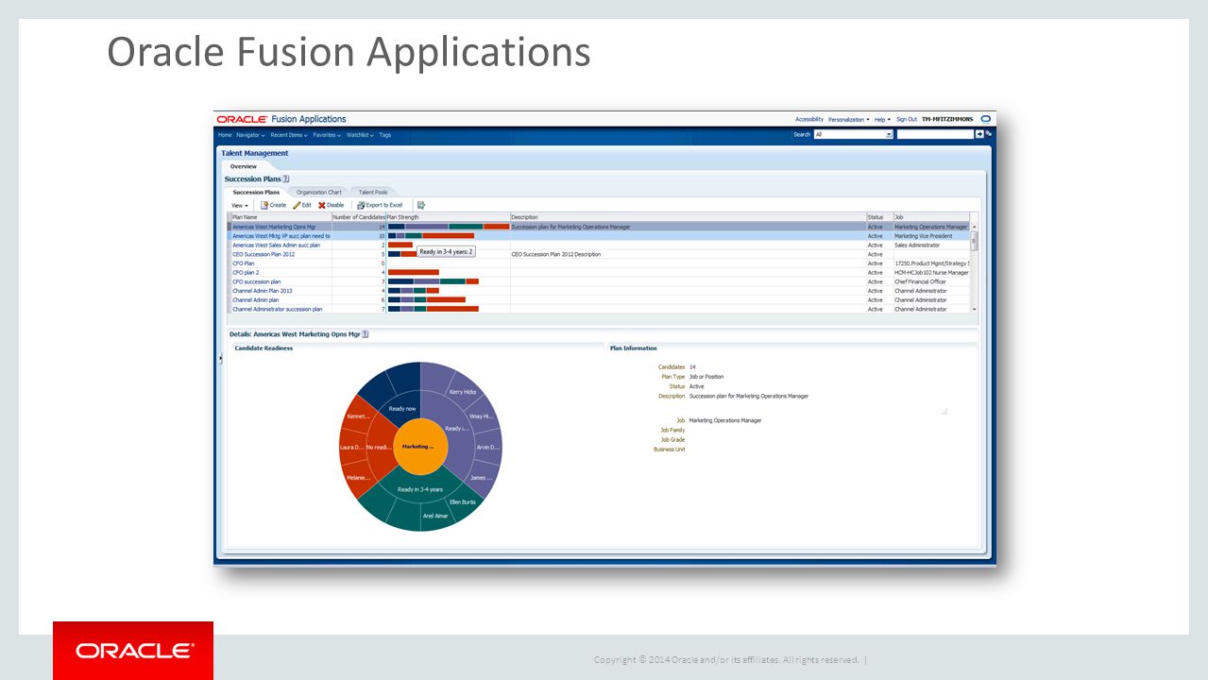The height and width of the screenshot is (680, 1208).
Task: Open Channel Admin Plan 2013 link
Action: click(x=263, y=291)
